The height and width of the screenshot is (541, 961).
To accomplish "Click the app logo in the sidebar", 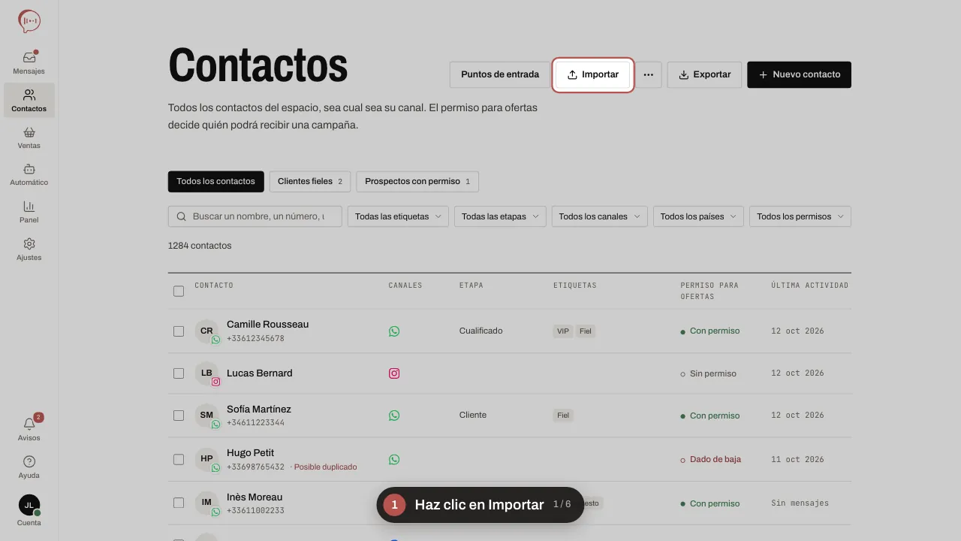I will [x=29, y=21].
